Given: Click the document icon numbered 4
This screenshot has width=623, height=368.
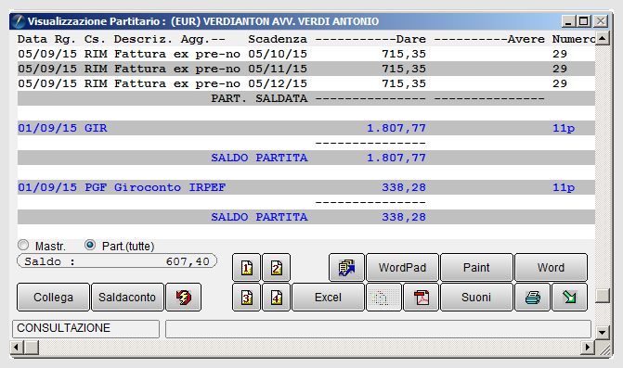Looking at the screenshot, I should (277, 297).
